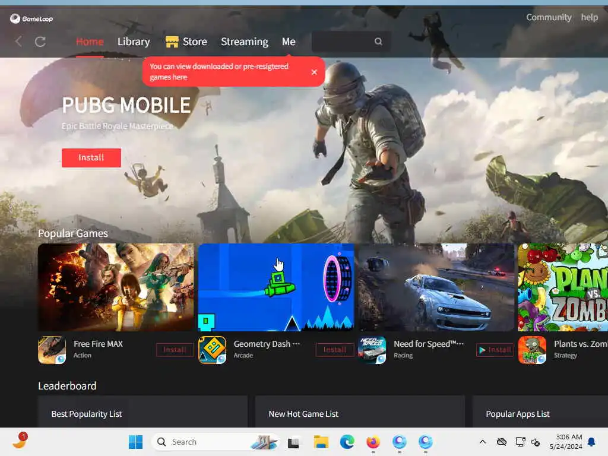Install Geometry Dash
608x456 pixels.
point(335,350)
